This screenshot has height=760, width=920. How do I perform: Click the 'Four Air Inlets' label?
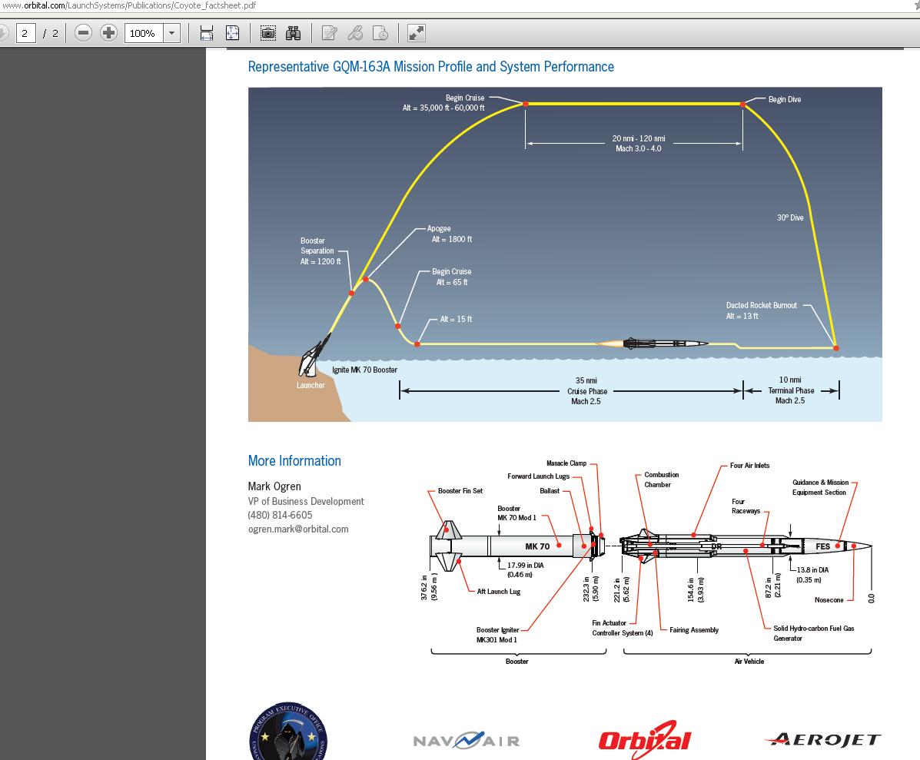749,466
